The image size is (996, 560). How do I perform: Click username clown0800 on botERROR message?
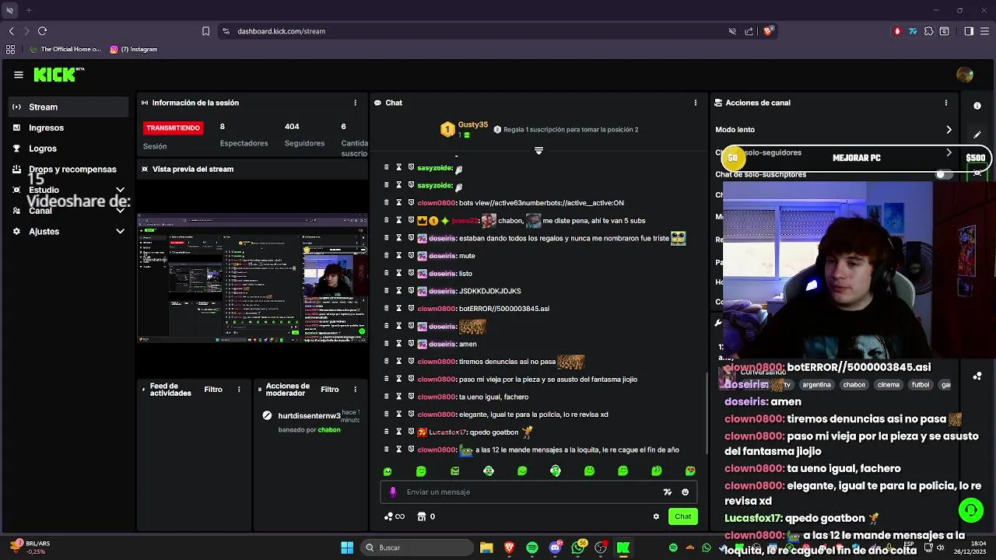coord(437,309)
